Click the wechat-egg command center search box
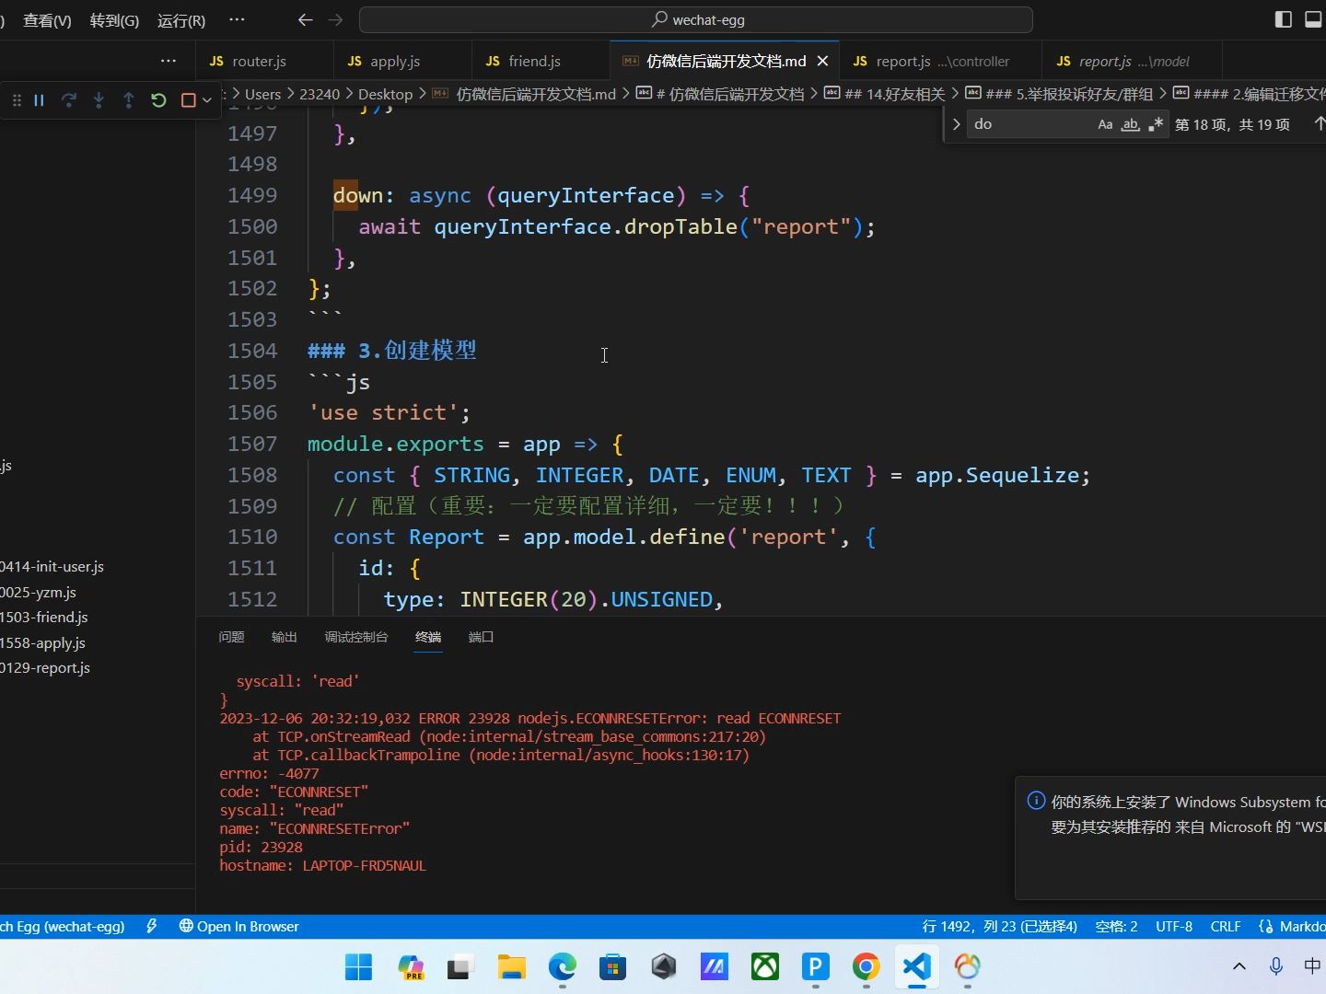This screenshot has width=1326, height=994. coord(696,19)
